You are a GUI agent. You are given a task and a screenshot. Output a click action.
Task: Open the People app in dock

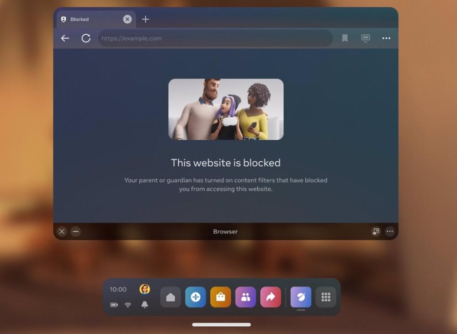[x=245, y=297]
